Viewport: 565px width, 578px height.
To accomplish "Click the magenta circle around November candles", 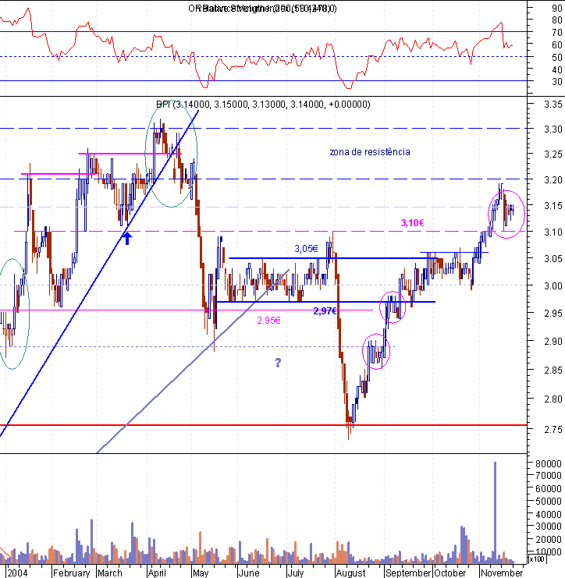I will coord(506,215).
